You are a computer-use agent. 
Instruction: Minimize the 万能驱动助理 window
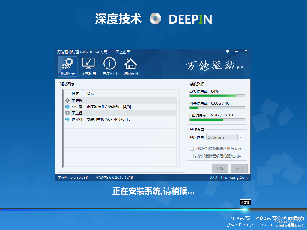237,51
